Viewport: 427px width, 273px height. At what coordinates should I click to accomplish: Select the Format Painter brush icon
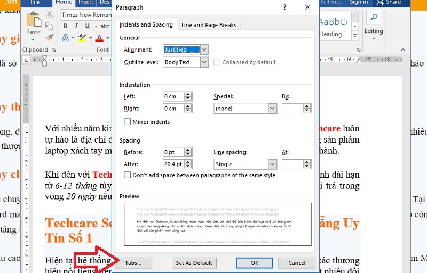(50, 37)
